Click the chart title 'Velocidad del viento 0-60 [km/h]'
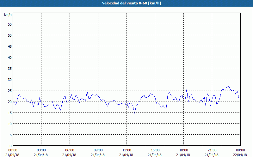This screenshot has width=253, height=158. (x=131, y=3)
